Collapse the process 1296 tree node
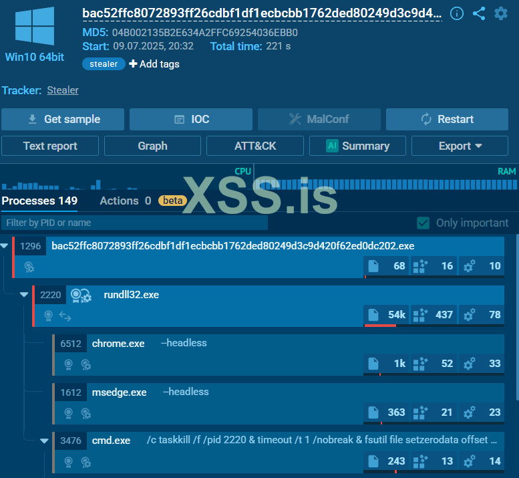 (4, 246)
